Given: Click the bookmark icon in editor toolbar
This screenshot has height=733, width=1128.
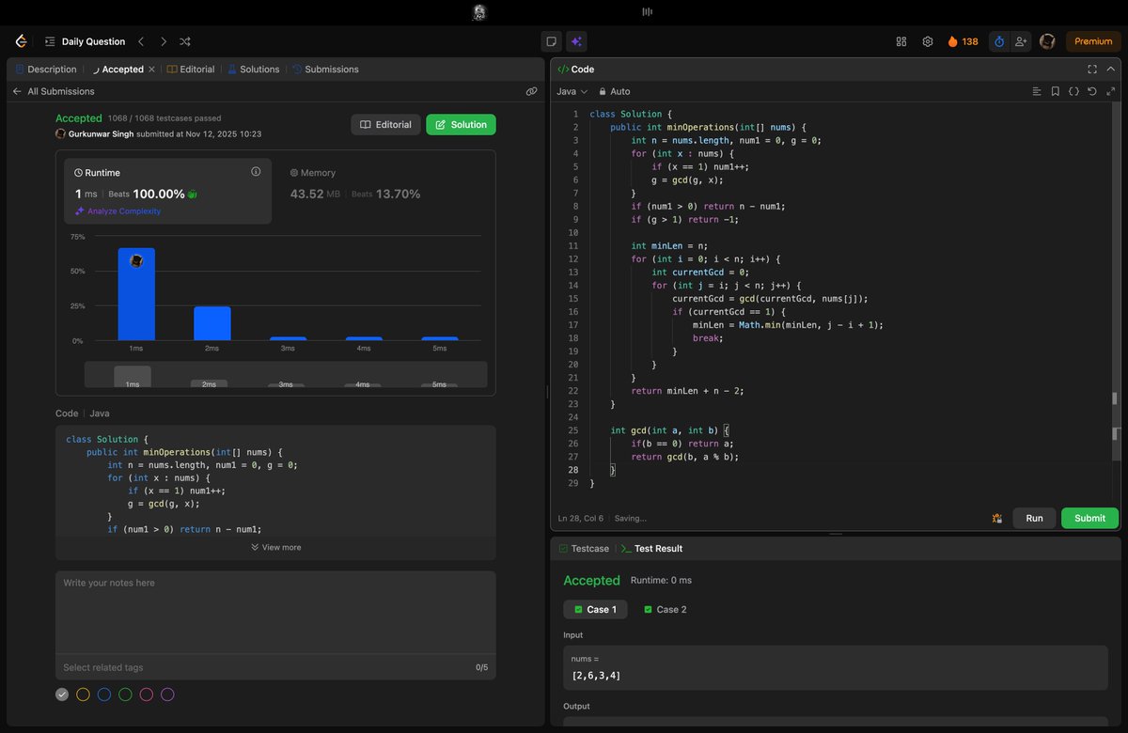Looking at the screenshot, I should [x=1056, y=91].
